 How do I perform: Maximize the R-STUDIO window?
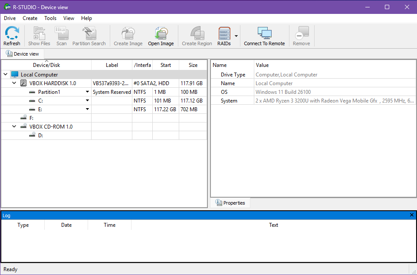[x=387, y=7]
